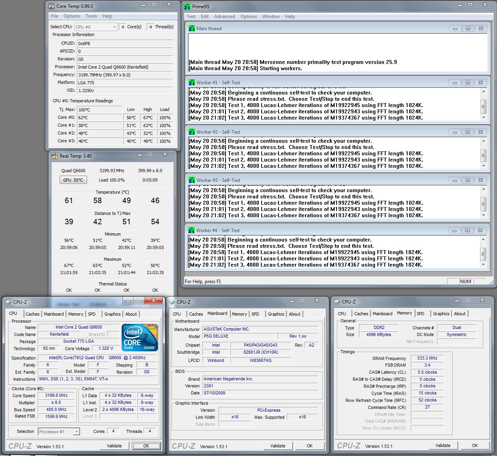The image size is (497, 456).
Task: Click the Real Temp title bar icon
Action: click(x=55, y=156)
